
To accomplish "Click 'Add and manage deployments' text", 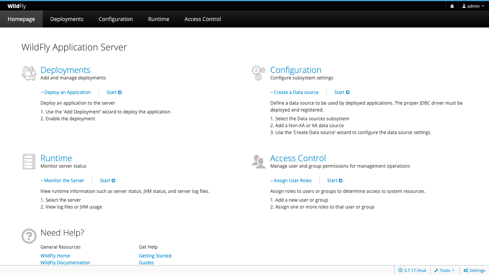I will (73, 78).
